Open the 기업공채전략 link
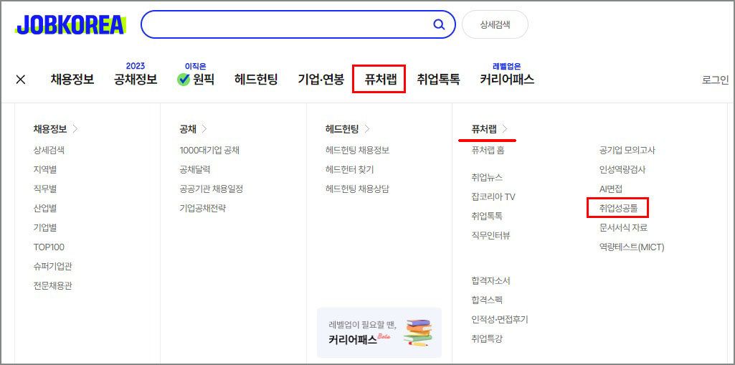This screenshot has width=735, height=365. tap(202, 208)
